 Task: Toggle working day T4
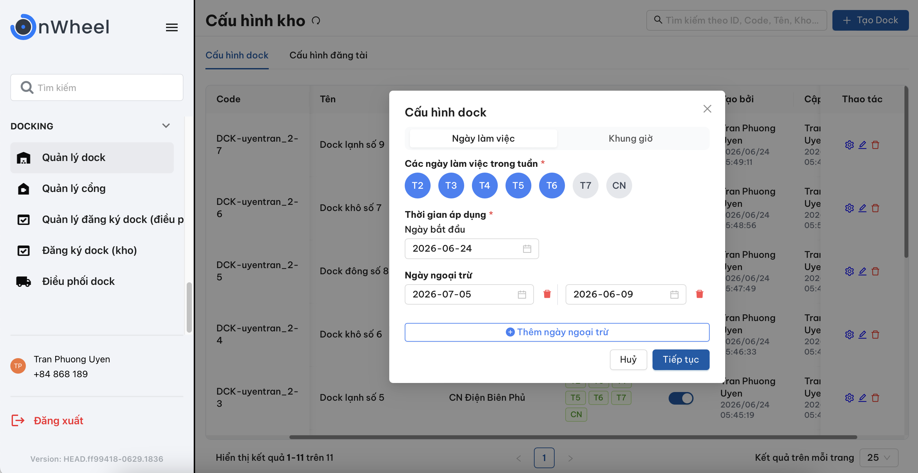pos(485,186)
